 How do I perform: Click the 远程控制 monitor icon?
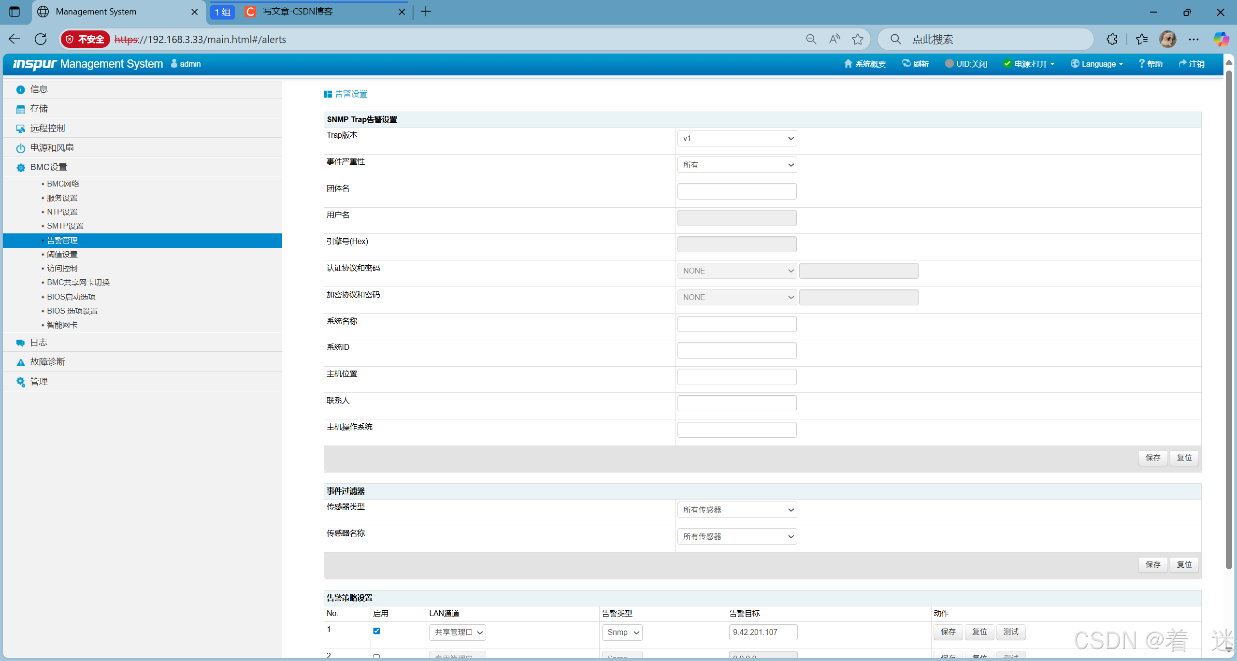(20, 129)
